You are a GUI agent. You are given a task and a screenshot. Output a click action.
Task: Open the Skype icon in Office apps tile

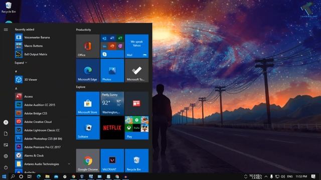coord(105,54)
